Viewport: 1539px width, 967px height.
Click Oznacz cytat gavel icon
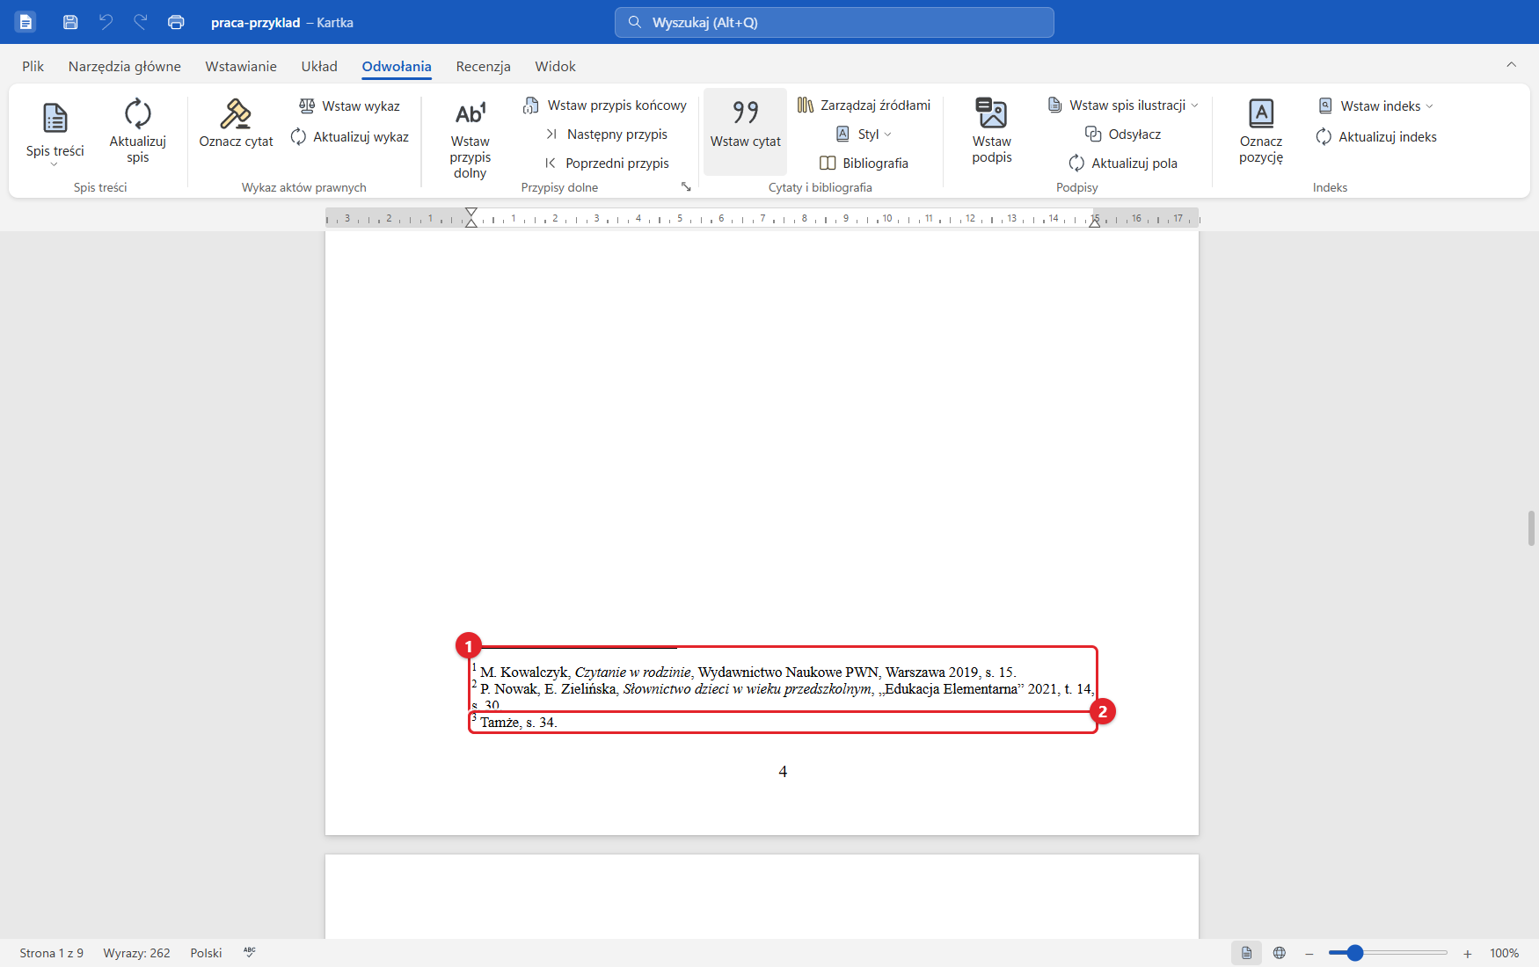click(x=236, y=113)
